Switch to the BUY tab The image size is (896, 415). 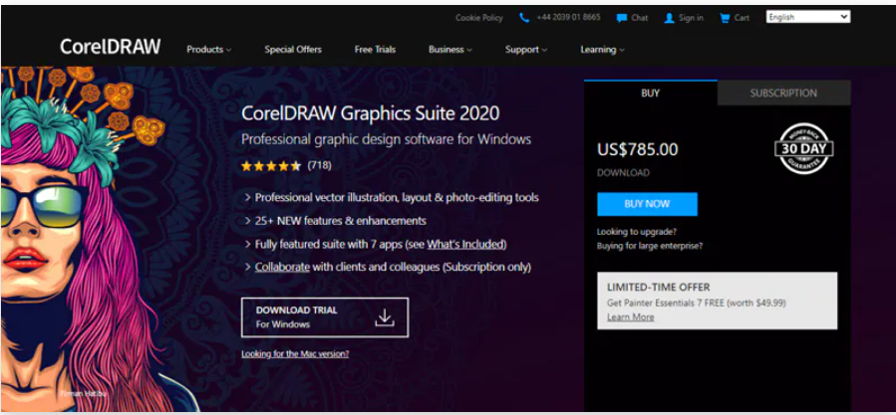(x=650, y=93)
